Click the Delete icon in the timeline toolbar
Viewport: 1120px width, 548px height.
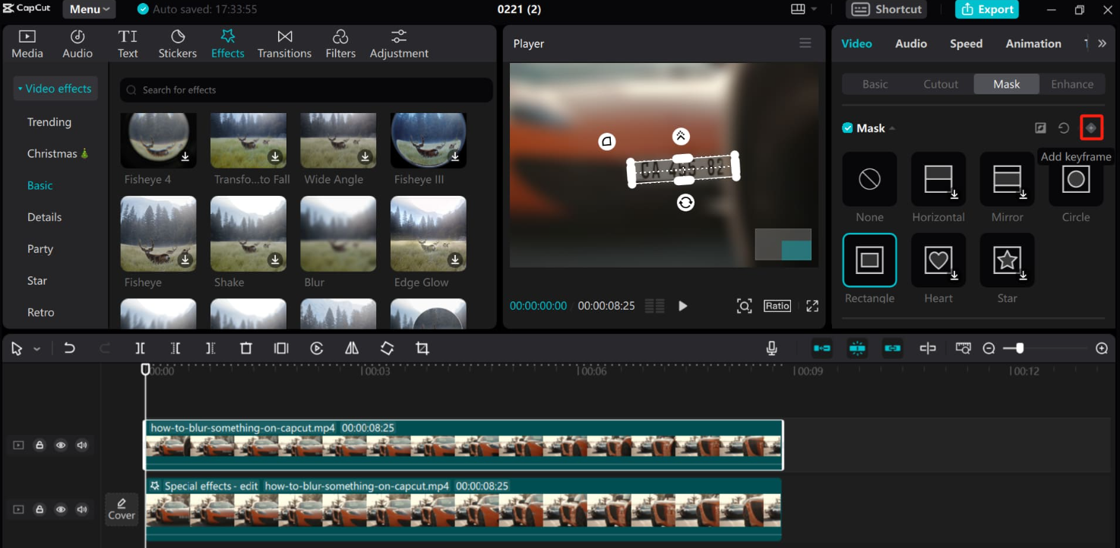245,348
